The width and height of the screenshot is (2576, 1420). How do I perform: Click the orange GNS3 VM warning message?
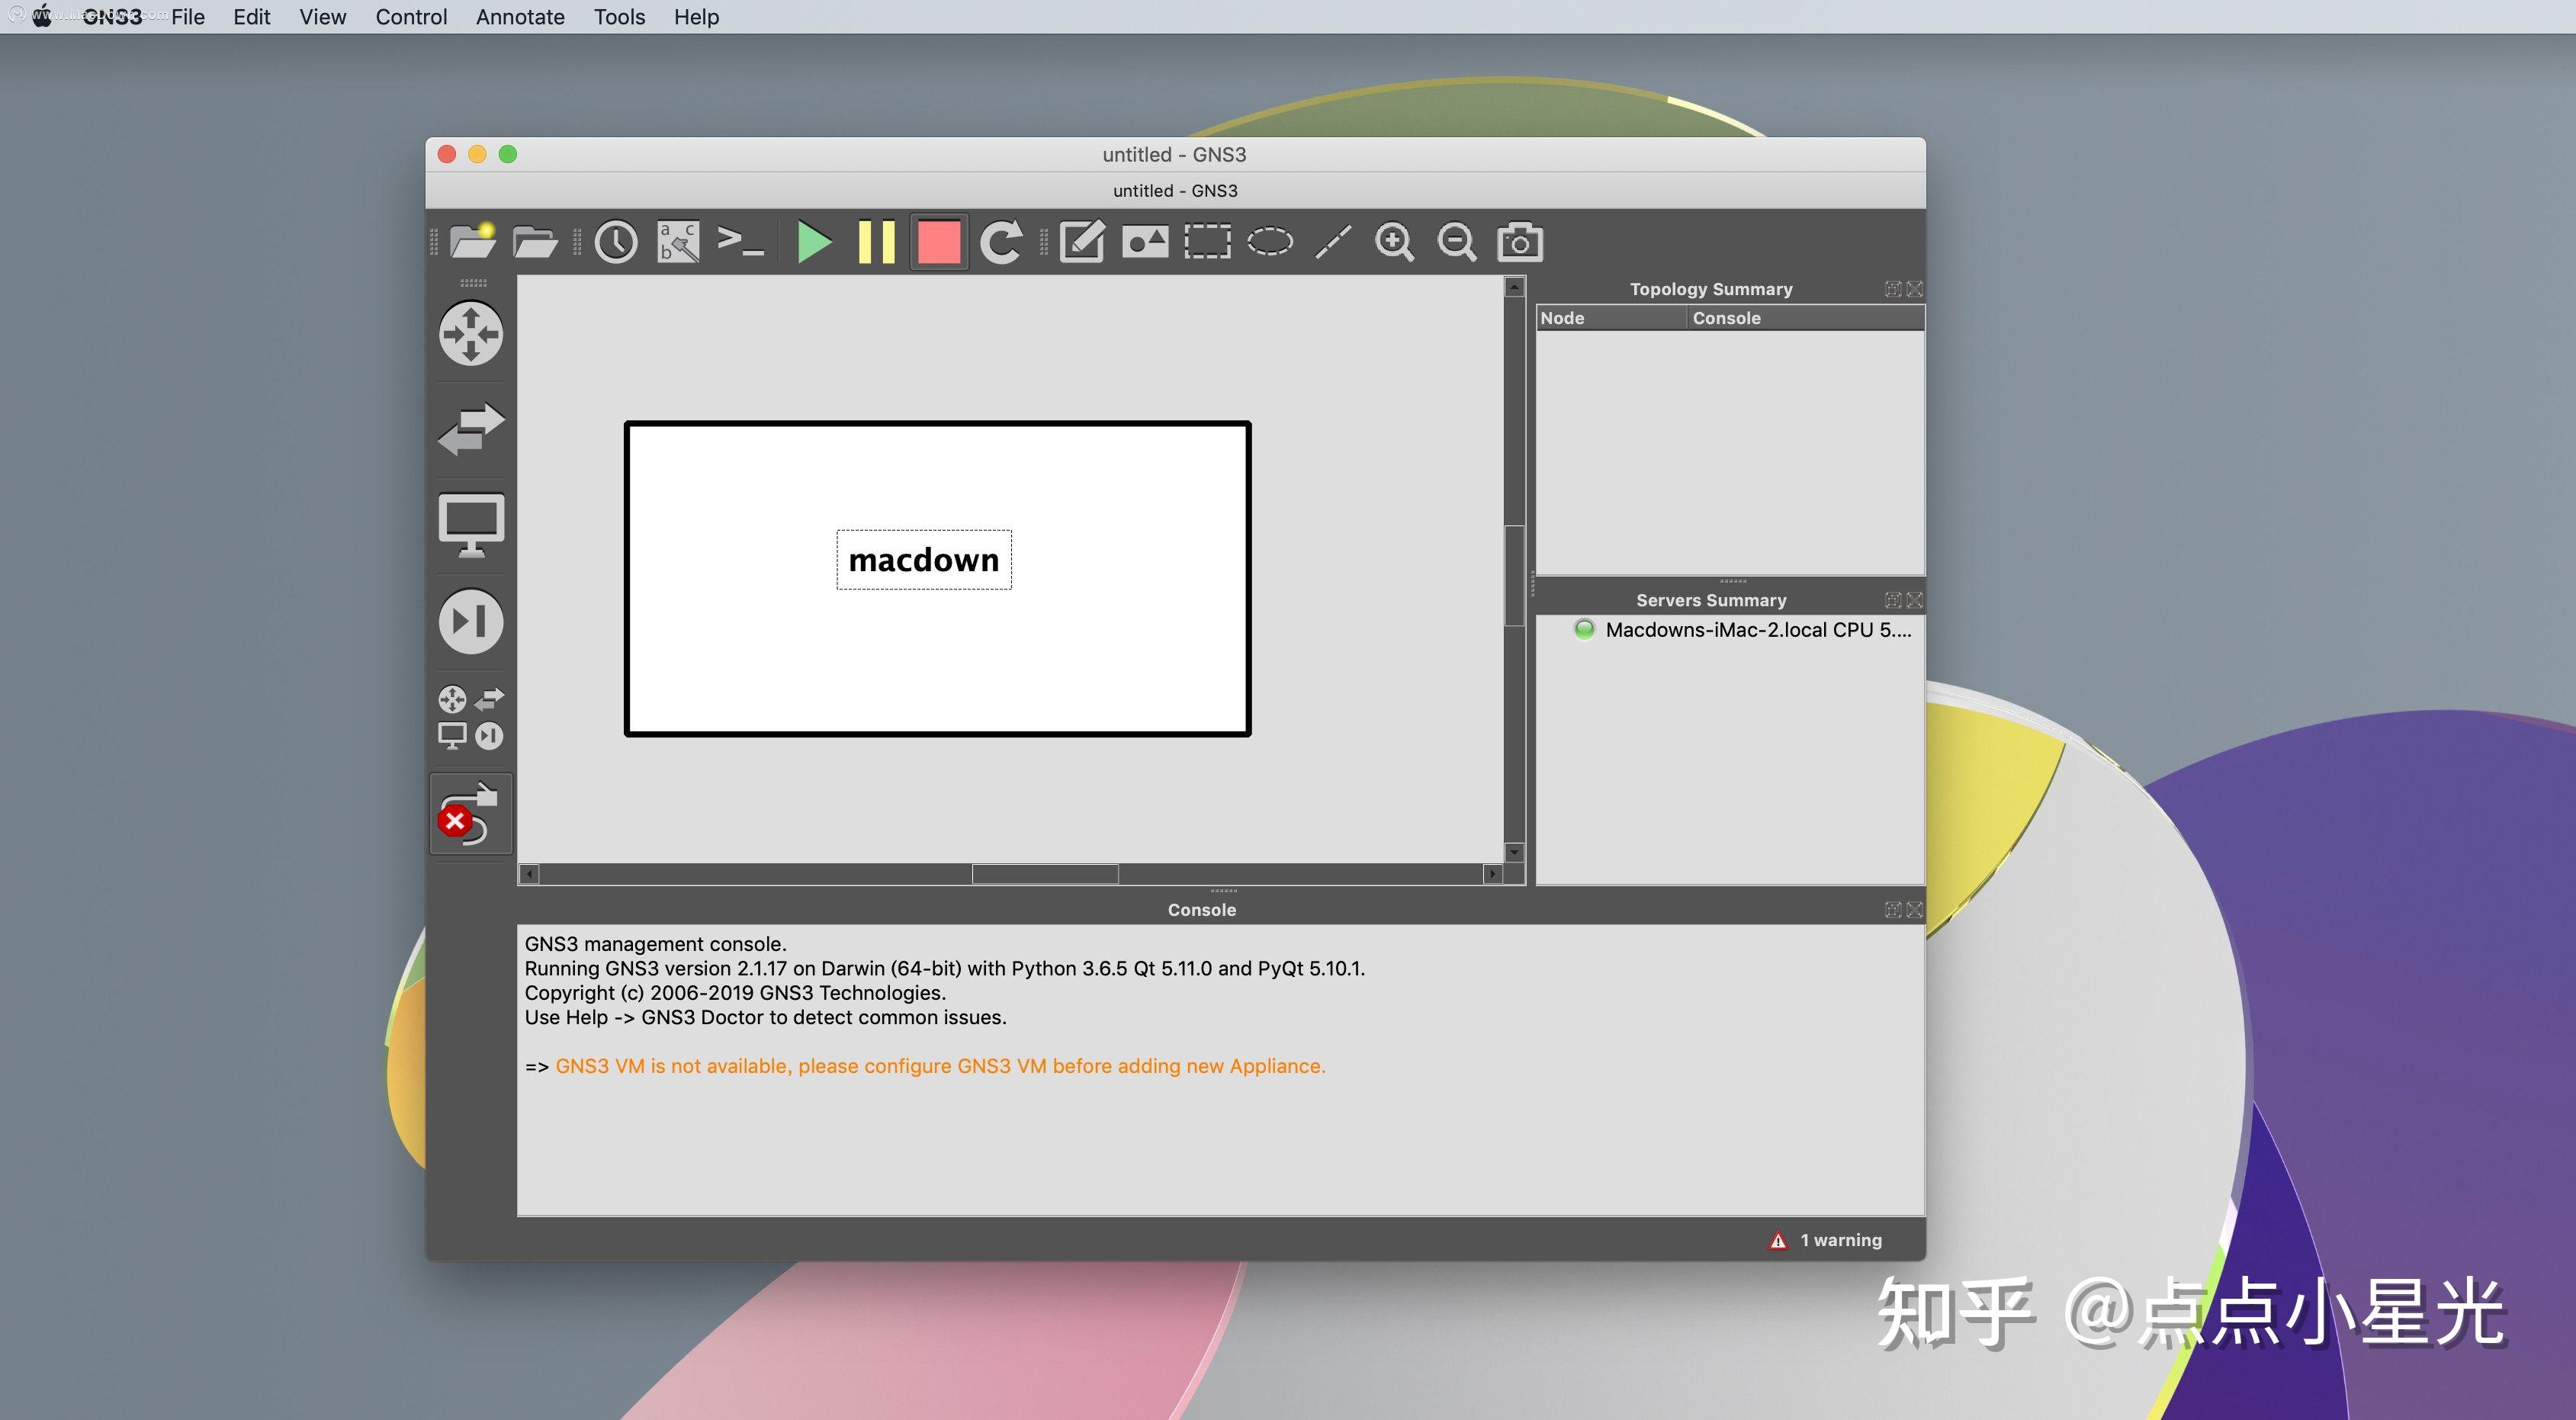click(940, 1066)
